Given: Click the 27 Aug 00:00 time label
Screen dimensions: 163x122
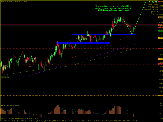Looking at the screenshot, I should (x=53, y=121).
